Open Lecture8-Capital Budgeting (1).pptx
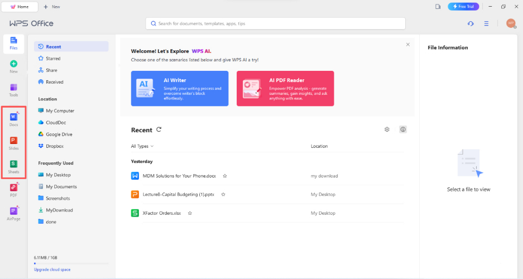Viewport: 523px width, 279px height. click(x=179, y=194)
